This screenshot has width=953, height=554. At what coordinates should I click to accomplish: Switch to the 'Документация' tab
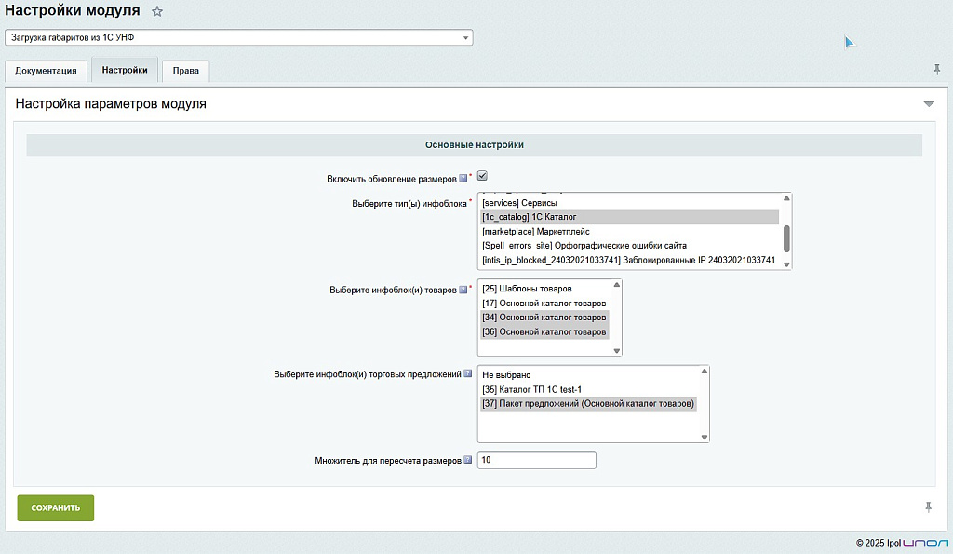(46, 71)
